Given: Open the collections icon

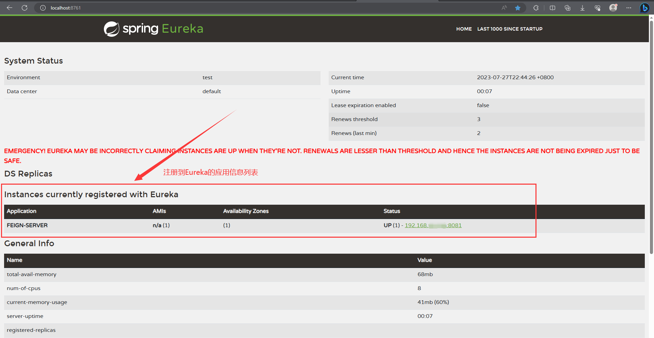Looking at the screenshot, I should click(x=567, y=8).
